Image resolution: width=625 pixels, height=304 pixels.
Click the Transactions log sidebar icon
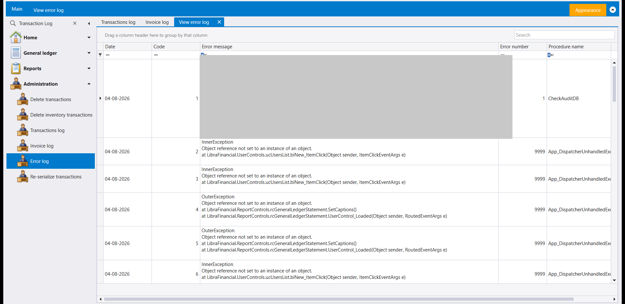[x=23, y=130]
